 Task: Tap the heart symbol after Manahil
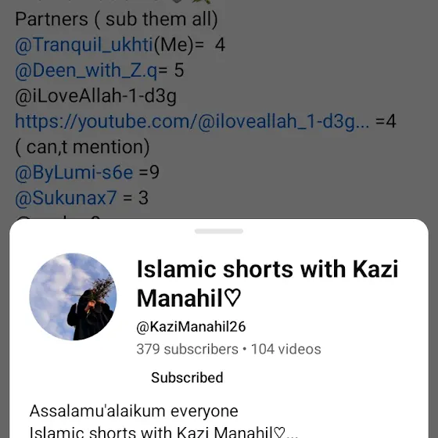[232, 298]
